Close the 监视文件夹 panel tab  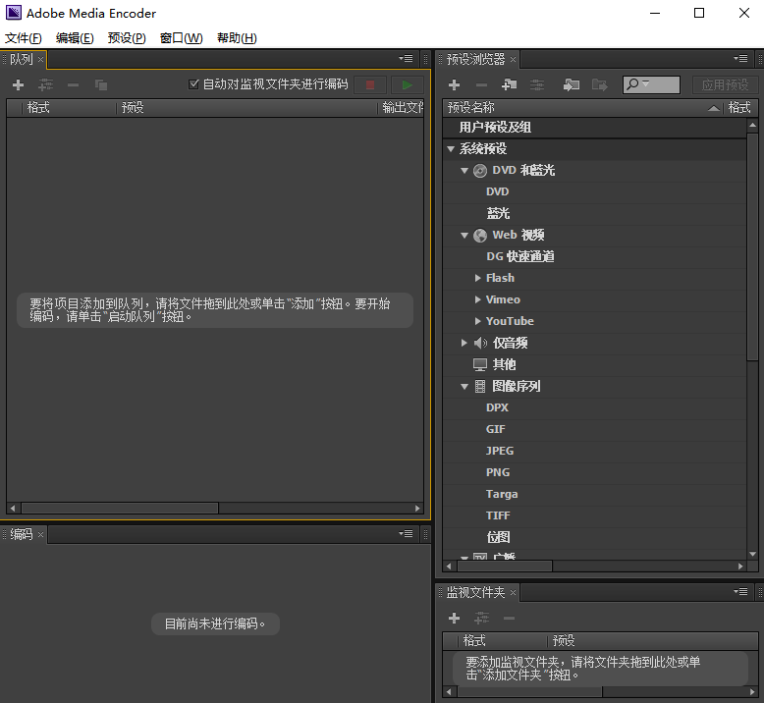tap(513, 592)
